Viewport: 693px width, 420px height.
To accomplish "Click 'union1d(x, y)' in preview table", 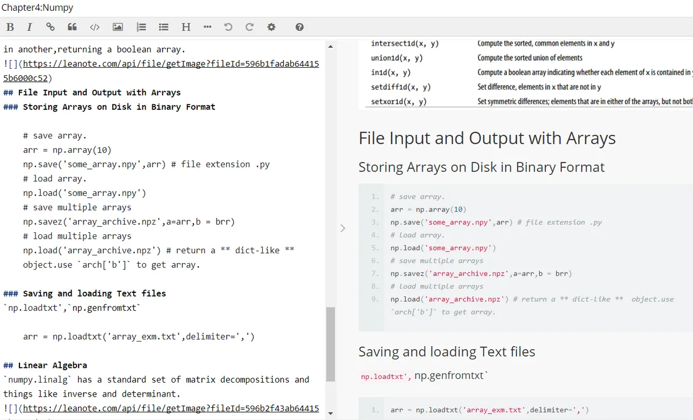I will click(397, 58).
